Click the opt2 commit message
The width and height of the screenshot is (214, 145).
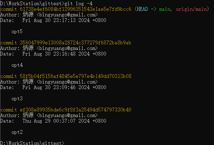(x=17, y=132)
